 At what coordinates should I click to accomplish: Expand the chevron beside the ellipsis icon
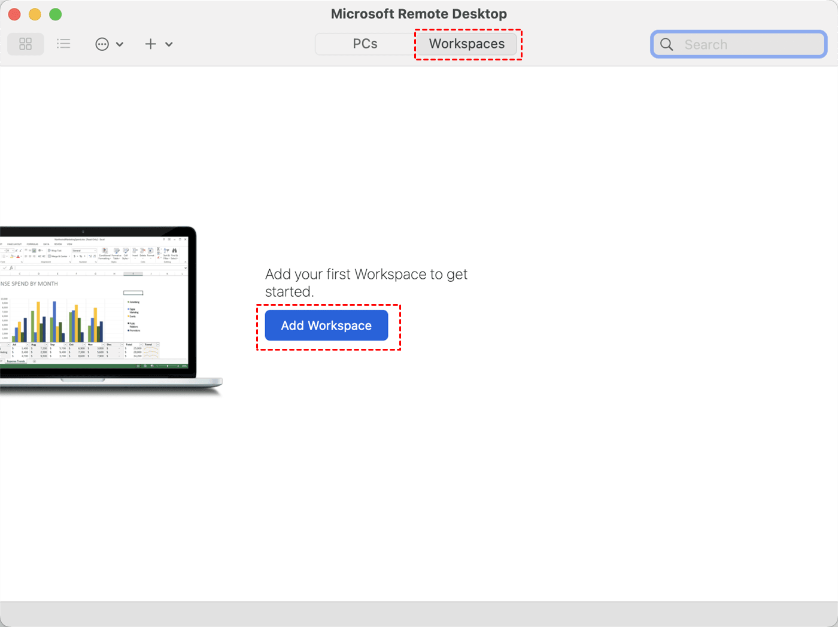click(x=120, y=44)
